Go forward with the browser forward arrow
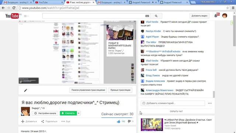This screenshot has height=133, width=236. click(x=8, y=8)
